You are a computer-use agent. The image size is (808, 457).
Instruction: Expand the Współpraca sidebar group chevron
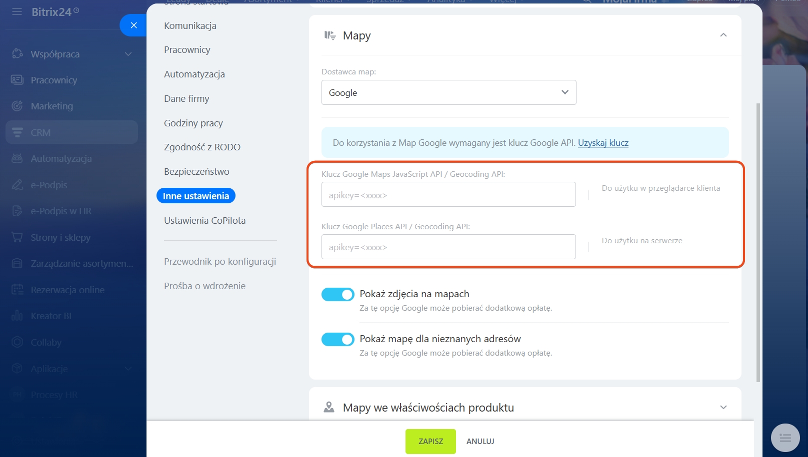128,54
